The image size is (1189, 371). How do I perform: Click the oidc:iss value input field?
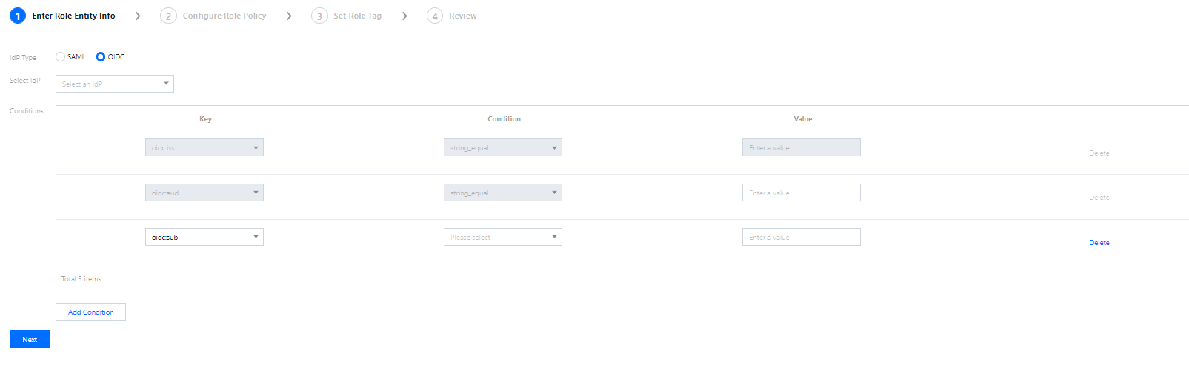point(801,147)
